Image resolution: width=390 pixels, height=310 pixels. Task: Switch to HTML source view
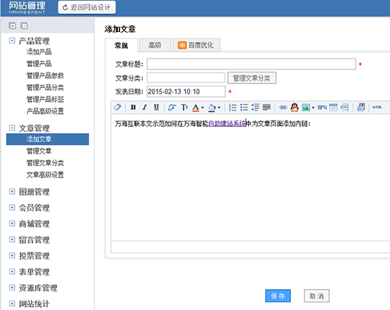click(377, 107)
